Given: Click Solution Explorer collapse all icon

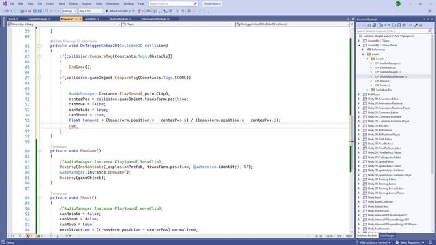Looking at the screenshot, I should (x=399, y=25).
